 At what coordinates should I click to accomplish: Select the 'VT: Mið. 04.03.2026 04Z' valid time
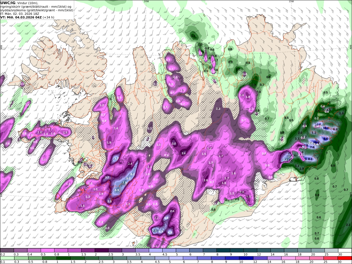coord(21,17)
